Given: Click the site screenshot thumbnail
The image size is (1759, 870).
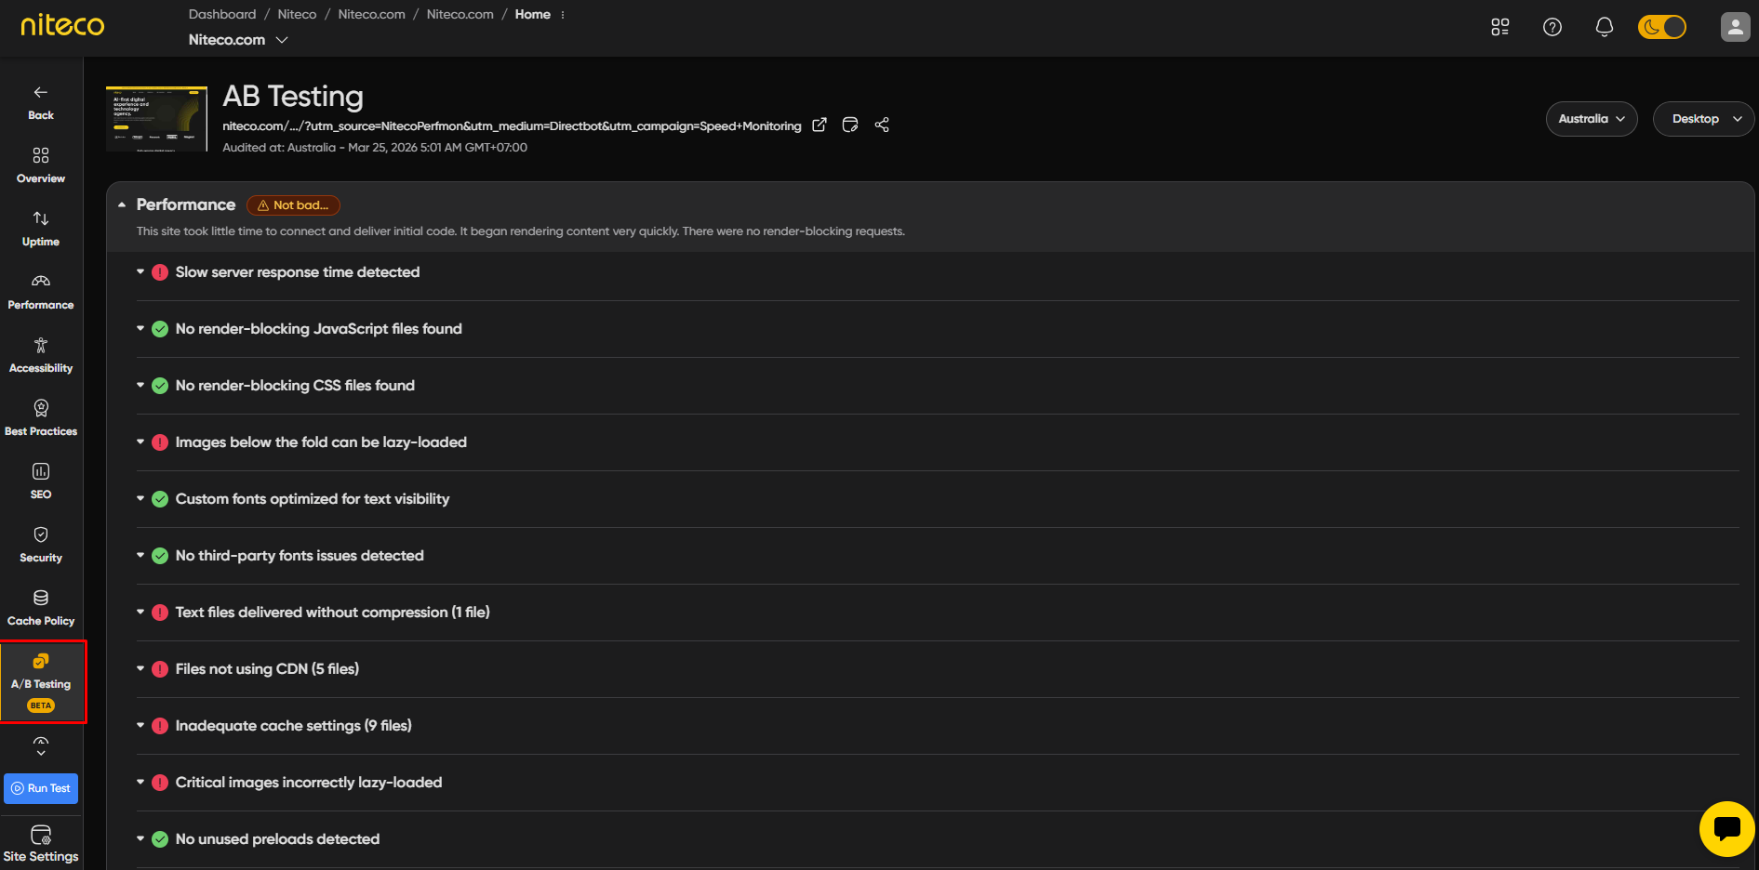Looking at the screenshot, I should 156,119.
